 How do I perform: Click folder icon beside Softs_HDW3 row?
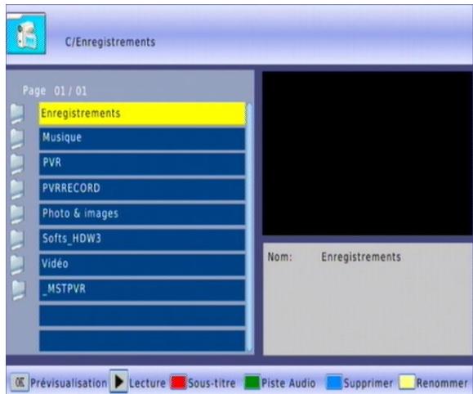(x=17, y=240)
